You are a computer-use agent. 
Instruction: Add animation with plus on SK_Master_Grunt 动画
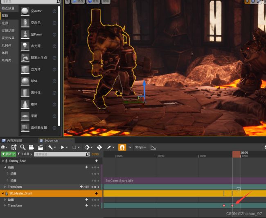[x=87, y=200]
